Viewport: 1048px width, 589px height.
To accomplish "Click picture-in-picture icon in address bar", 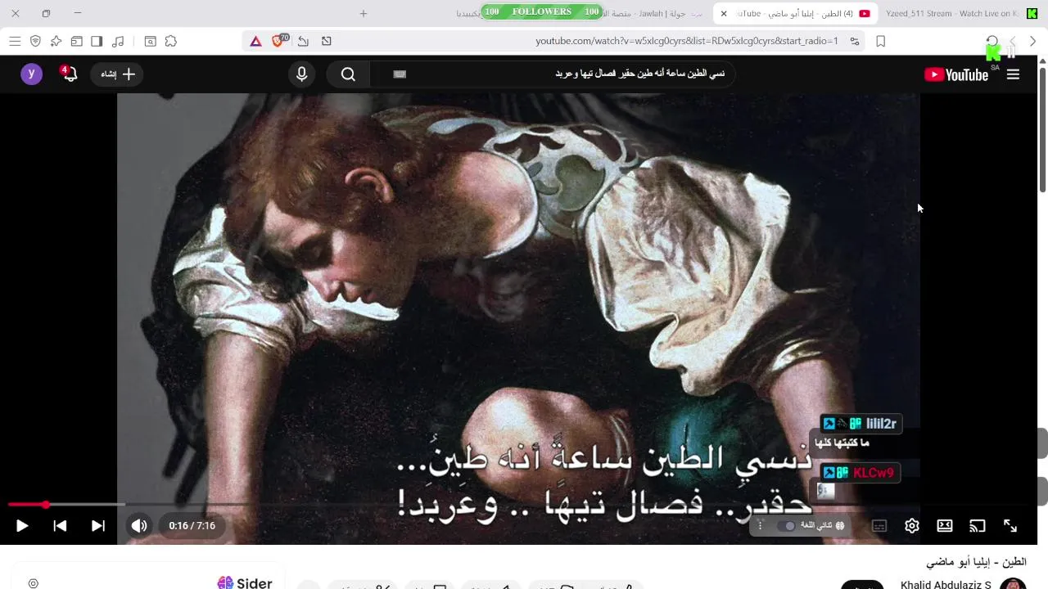I will pos(327,41).
